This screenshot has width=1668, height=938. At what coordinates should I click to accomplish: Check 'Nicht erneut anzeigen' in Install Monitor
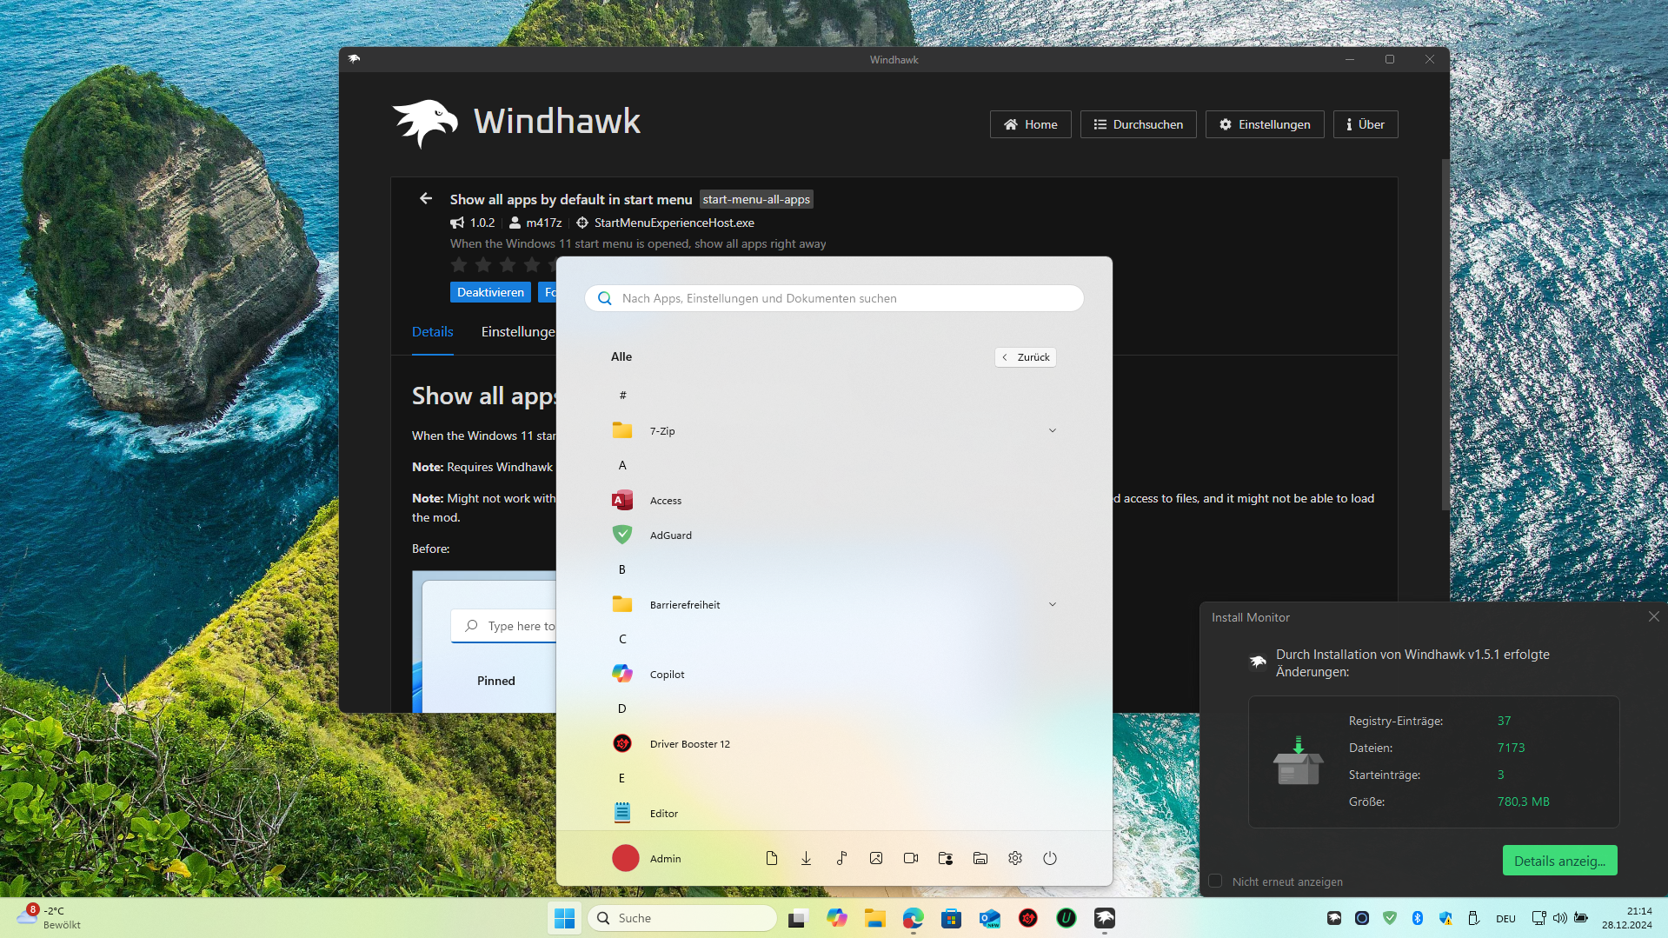tap(1215, 881)
